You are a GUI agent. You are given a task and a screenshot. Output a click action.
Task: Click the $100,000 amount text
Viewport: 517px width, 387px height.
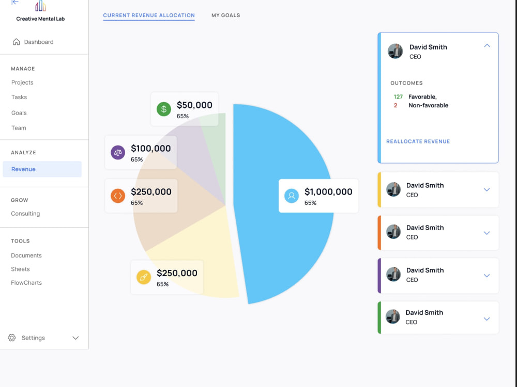[x=150, y=149]
